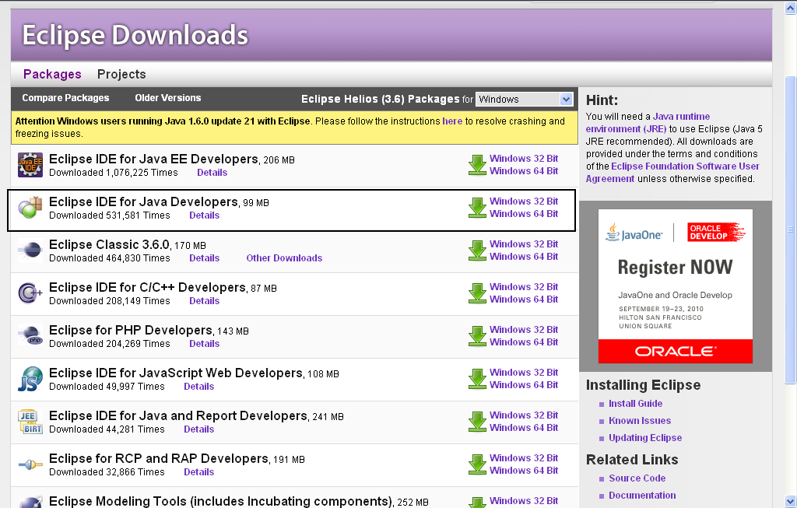Click the Eclipse Modeling Tools package title
Viewport: 797px width, 508px height.
point(220,502)
